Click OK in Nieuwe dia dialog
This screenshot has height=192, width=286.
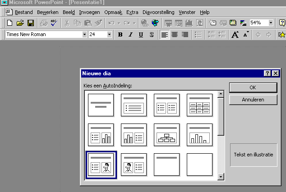(253, 87)
